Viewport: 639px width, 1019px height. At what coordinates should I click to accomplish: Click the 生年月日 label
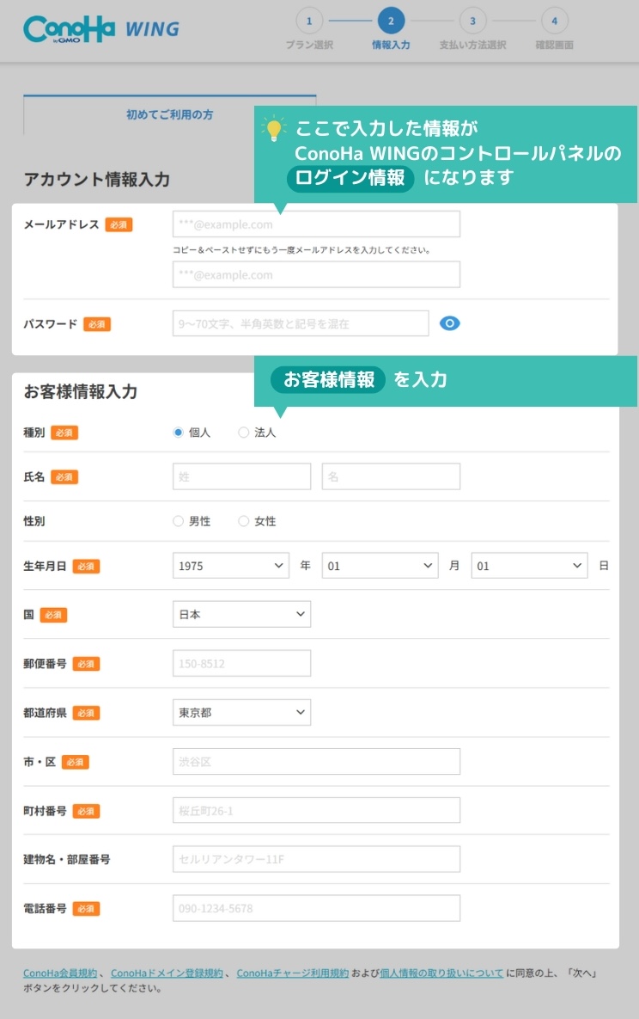[45, 566]
